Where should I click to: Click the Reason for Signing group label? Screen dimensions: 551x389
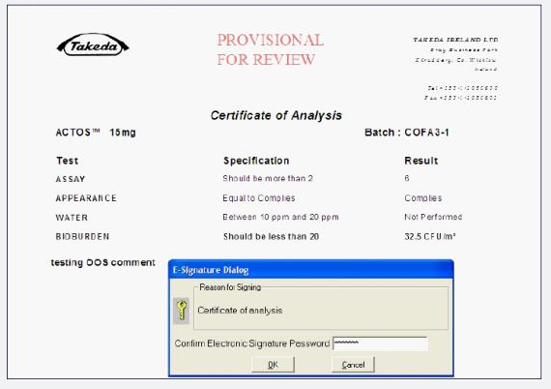[230, 287]
